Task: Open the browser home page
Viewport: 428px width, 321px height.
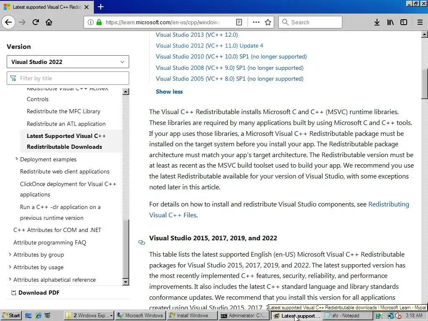Action: coord(49,22)
